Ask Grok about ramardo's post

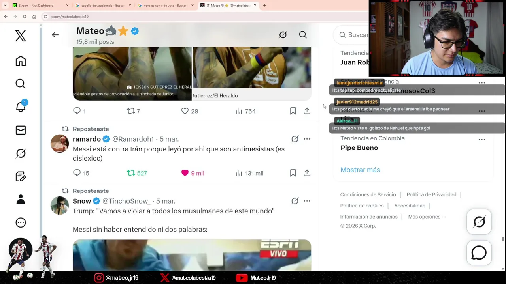pos(295,139)
